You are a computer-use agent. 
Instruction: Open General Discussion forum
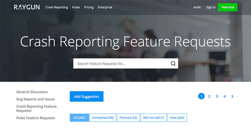pyautogui.click(x=32, y=92)
